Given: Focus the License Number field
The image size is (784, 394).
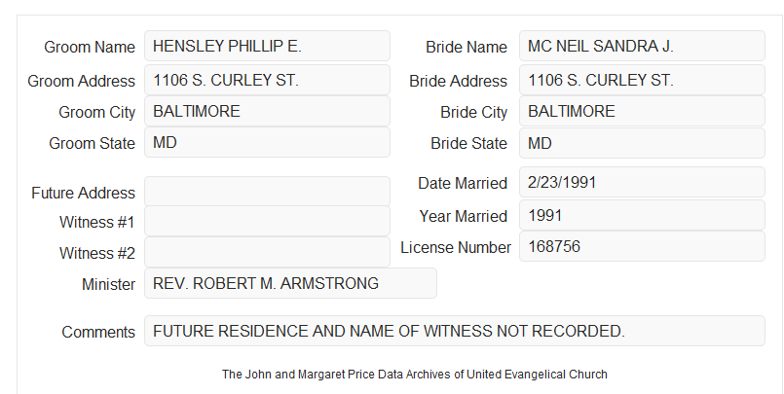Looking at the screenshot, I should 642,246.
